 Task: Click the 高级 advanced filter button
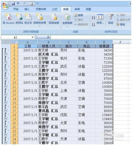[121, 25]
